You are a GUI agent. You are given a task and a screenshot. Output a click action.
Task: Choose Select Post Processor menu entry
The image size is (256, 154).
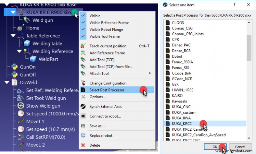[107, 90]
